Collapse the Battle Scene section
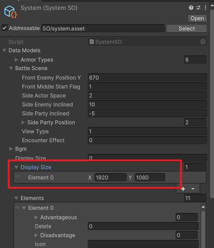 [11, 68]
